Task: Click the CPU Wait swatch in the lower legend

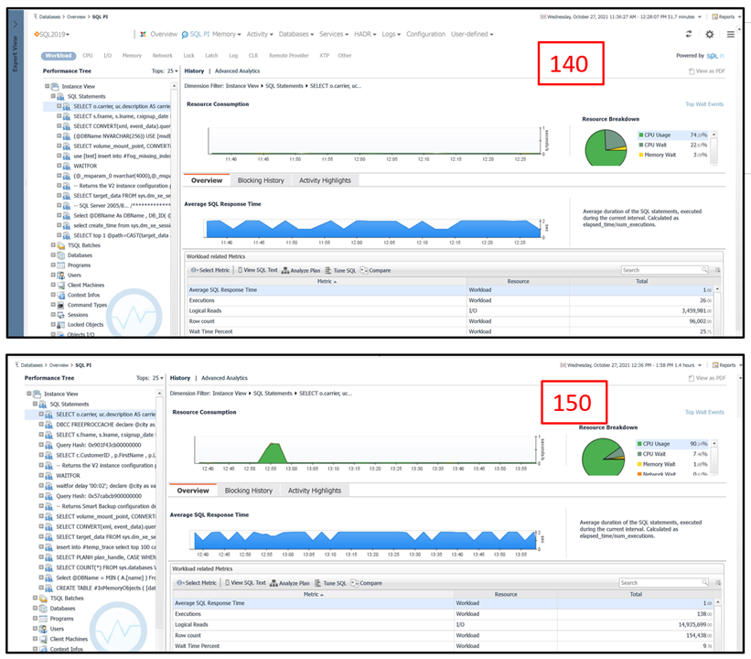Action: click(x=639, y=454)
